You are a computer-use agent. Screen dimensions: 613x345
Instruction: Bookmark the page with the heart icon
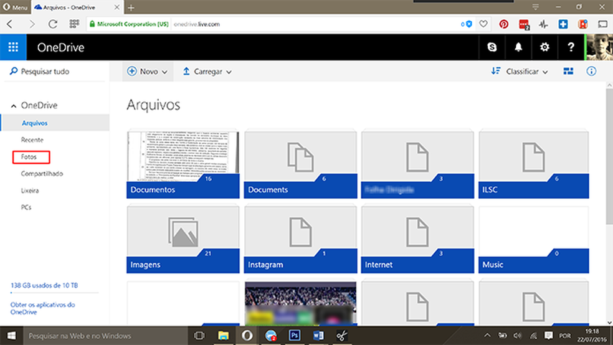(x=483, y=24)
